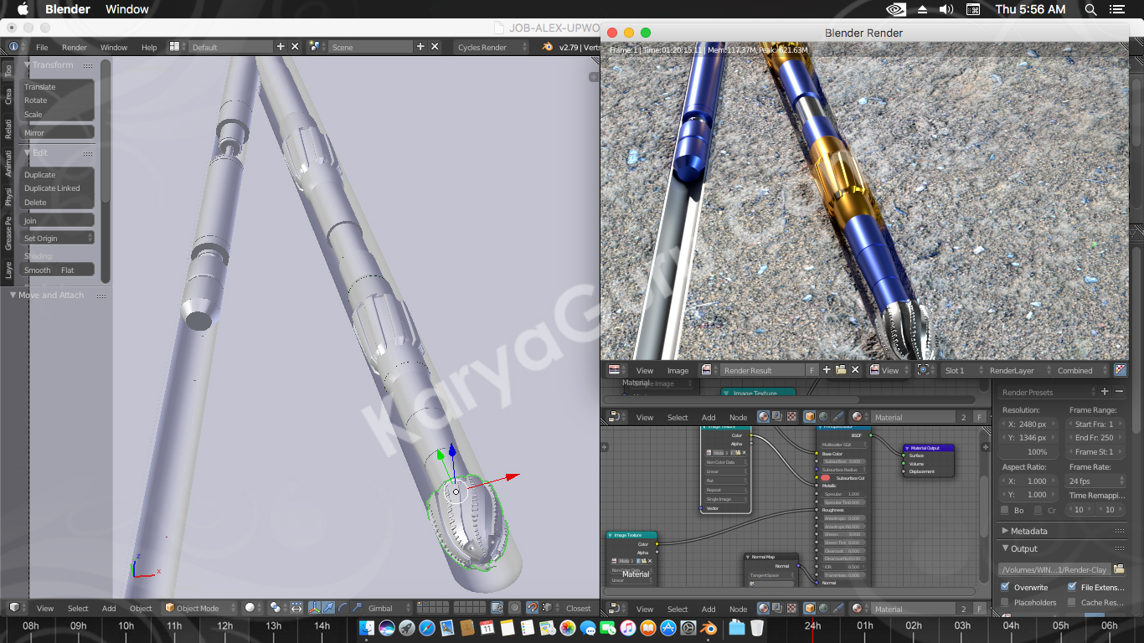The height and width of the screenshot is (643, 1144).
Task: Click the Duplicate Linked button
Action: click(52, 188)
